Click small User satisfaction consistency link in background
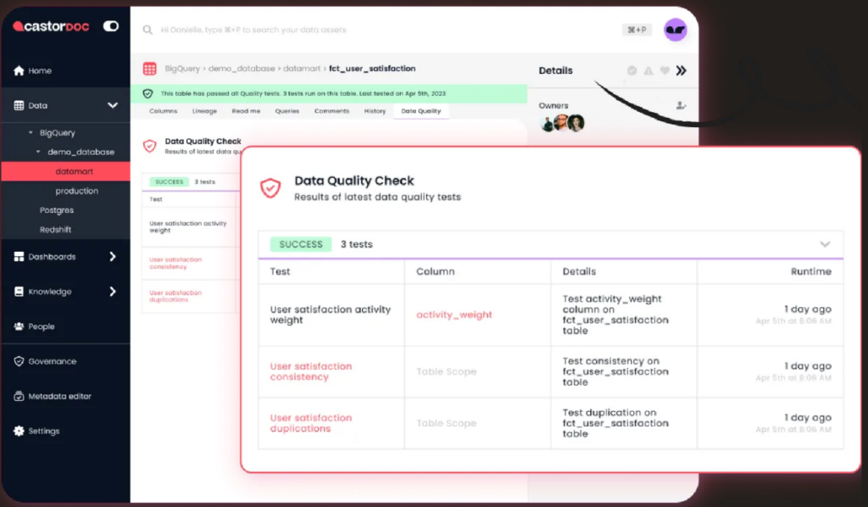 coord(175,263)
